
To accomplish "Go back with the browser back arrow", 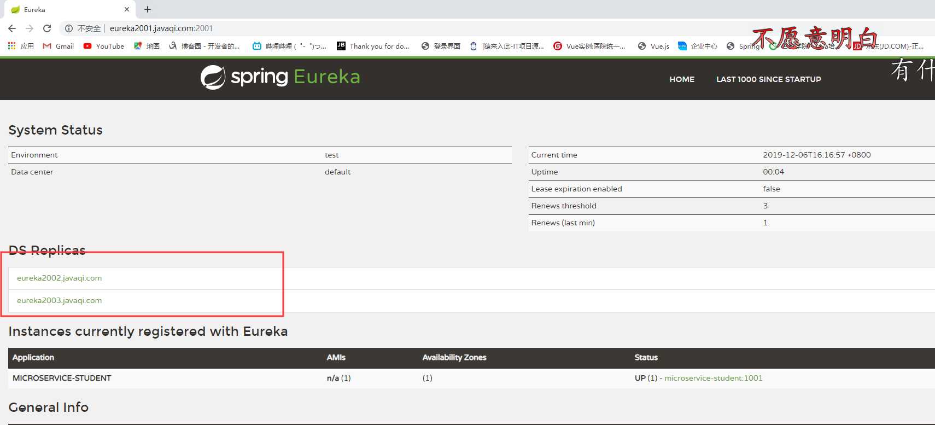I will (12, 28).
